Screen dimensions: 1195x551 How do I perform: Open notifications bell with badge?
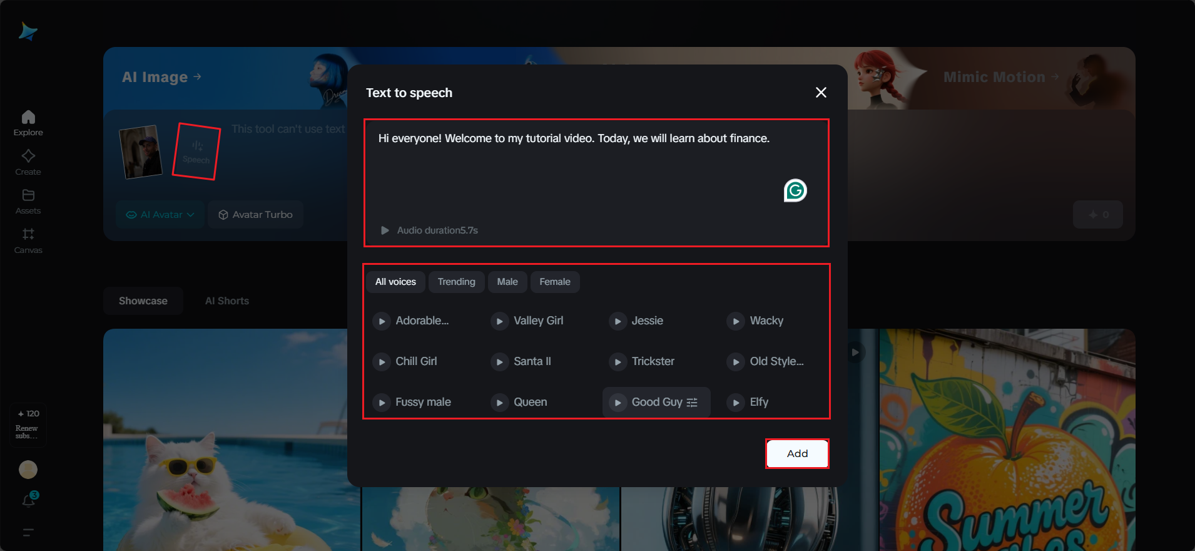[x=29, y=500]
